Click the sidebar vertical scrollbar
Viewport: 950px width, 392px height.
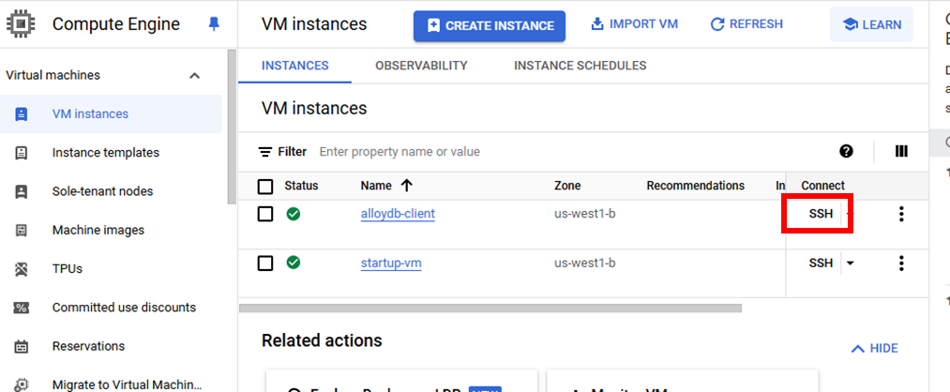click(x=232, y=128)
